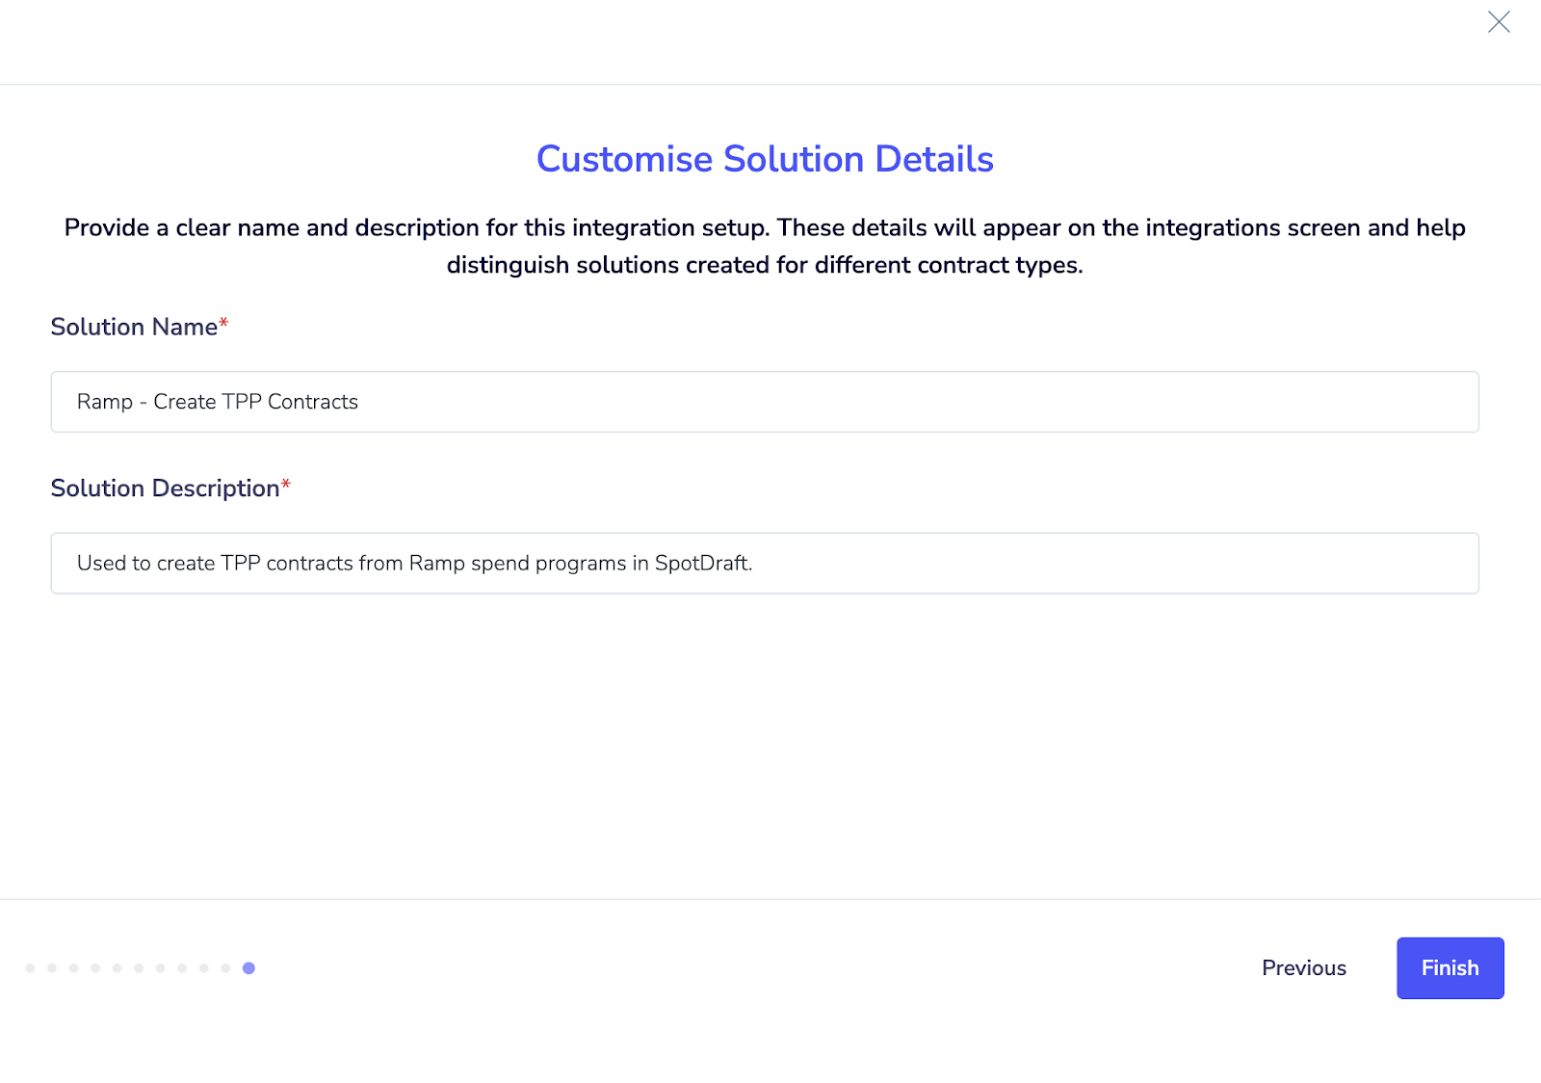Close the Customise Solution Details dialog
Viewport: 1541px width, 1083px height.
(1498, 22)
